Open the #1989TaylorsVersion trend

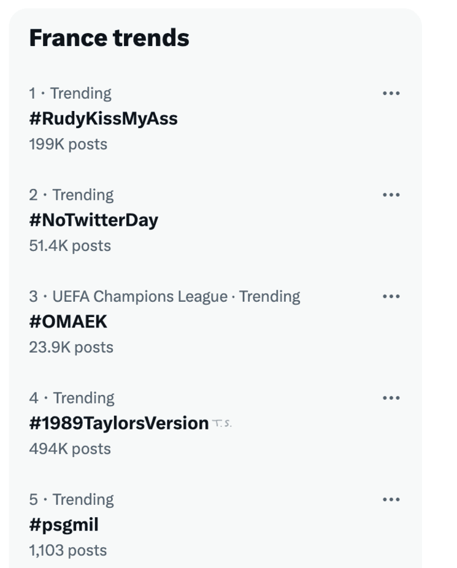tap(118, 423)
